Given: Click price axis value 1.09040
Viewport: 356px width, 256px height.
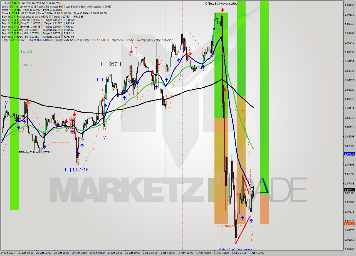Looking at the screenshot, I should click(x=349, y=43).
